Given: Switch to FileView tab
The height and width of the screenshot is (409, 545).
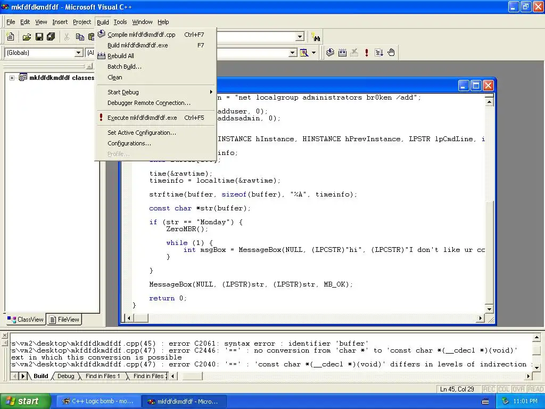Looking at the screenshot, I should click(x=64, y=320).
